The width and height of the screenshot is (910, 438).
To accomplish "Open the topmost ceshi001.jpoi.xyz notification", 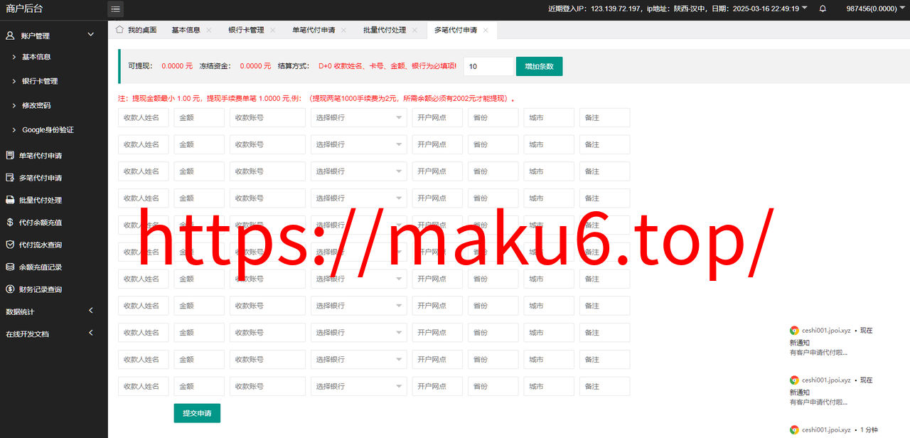I will coord(832,341).
